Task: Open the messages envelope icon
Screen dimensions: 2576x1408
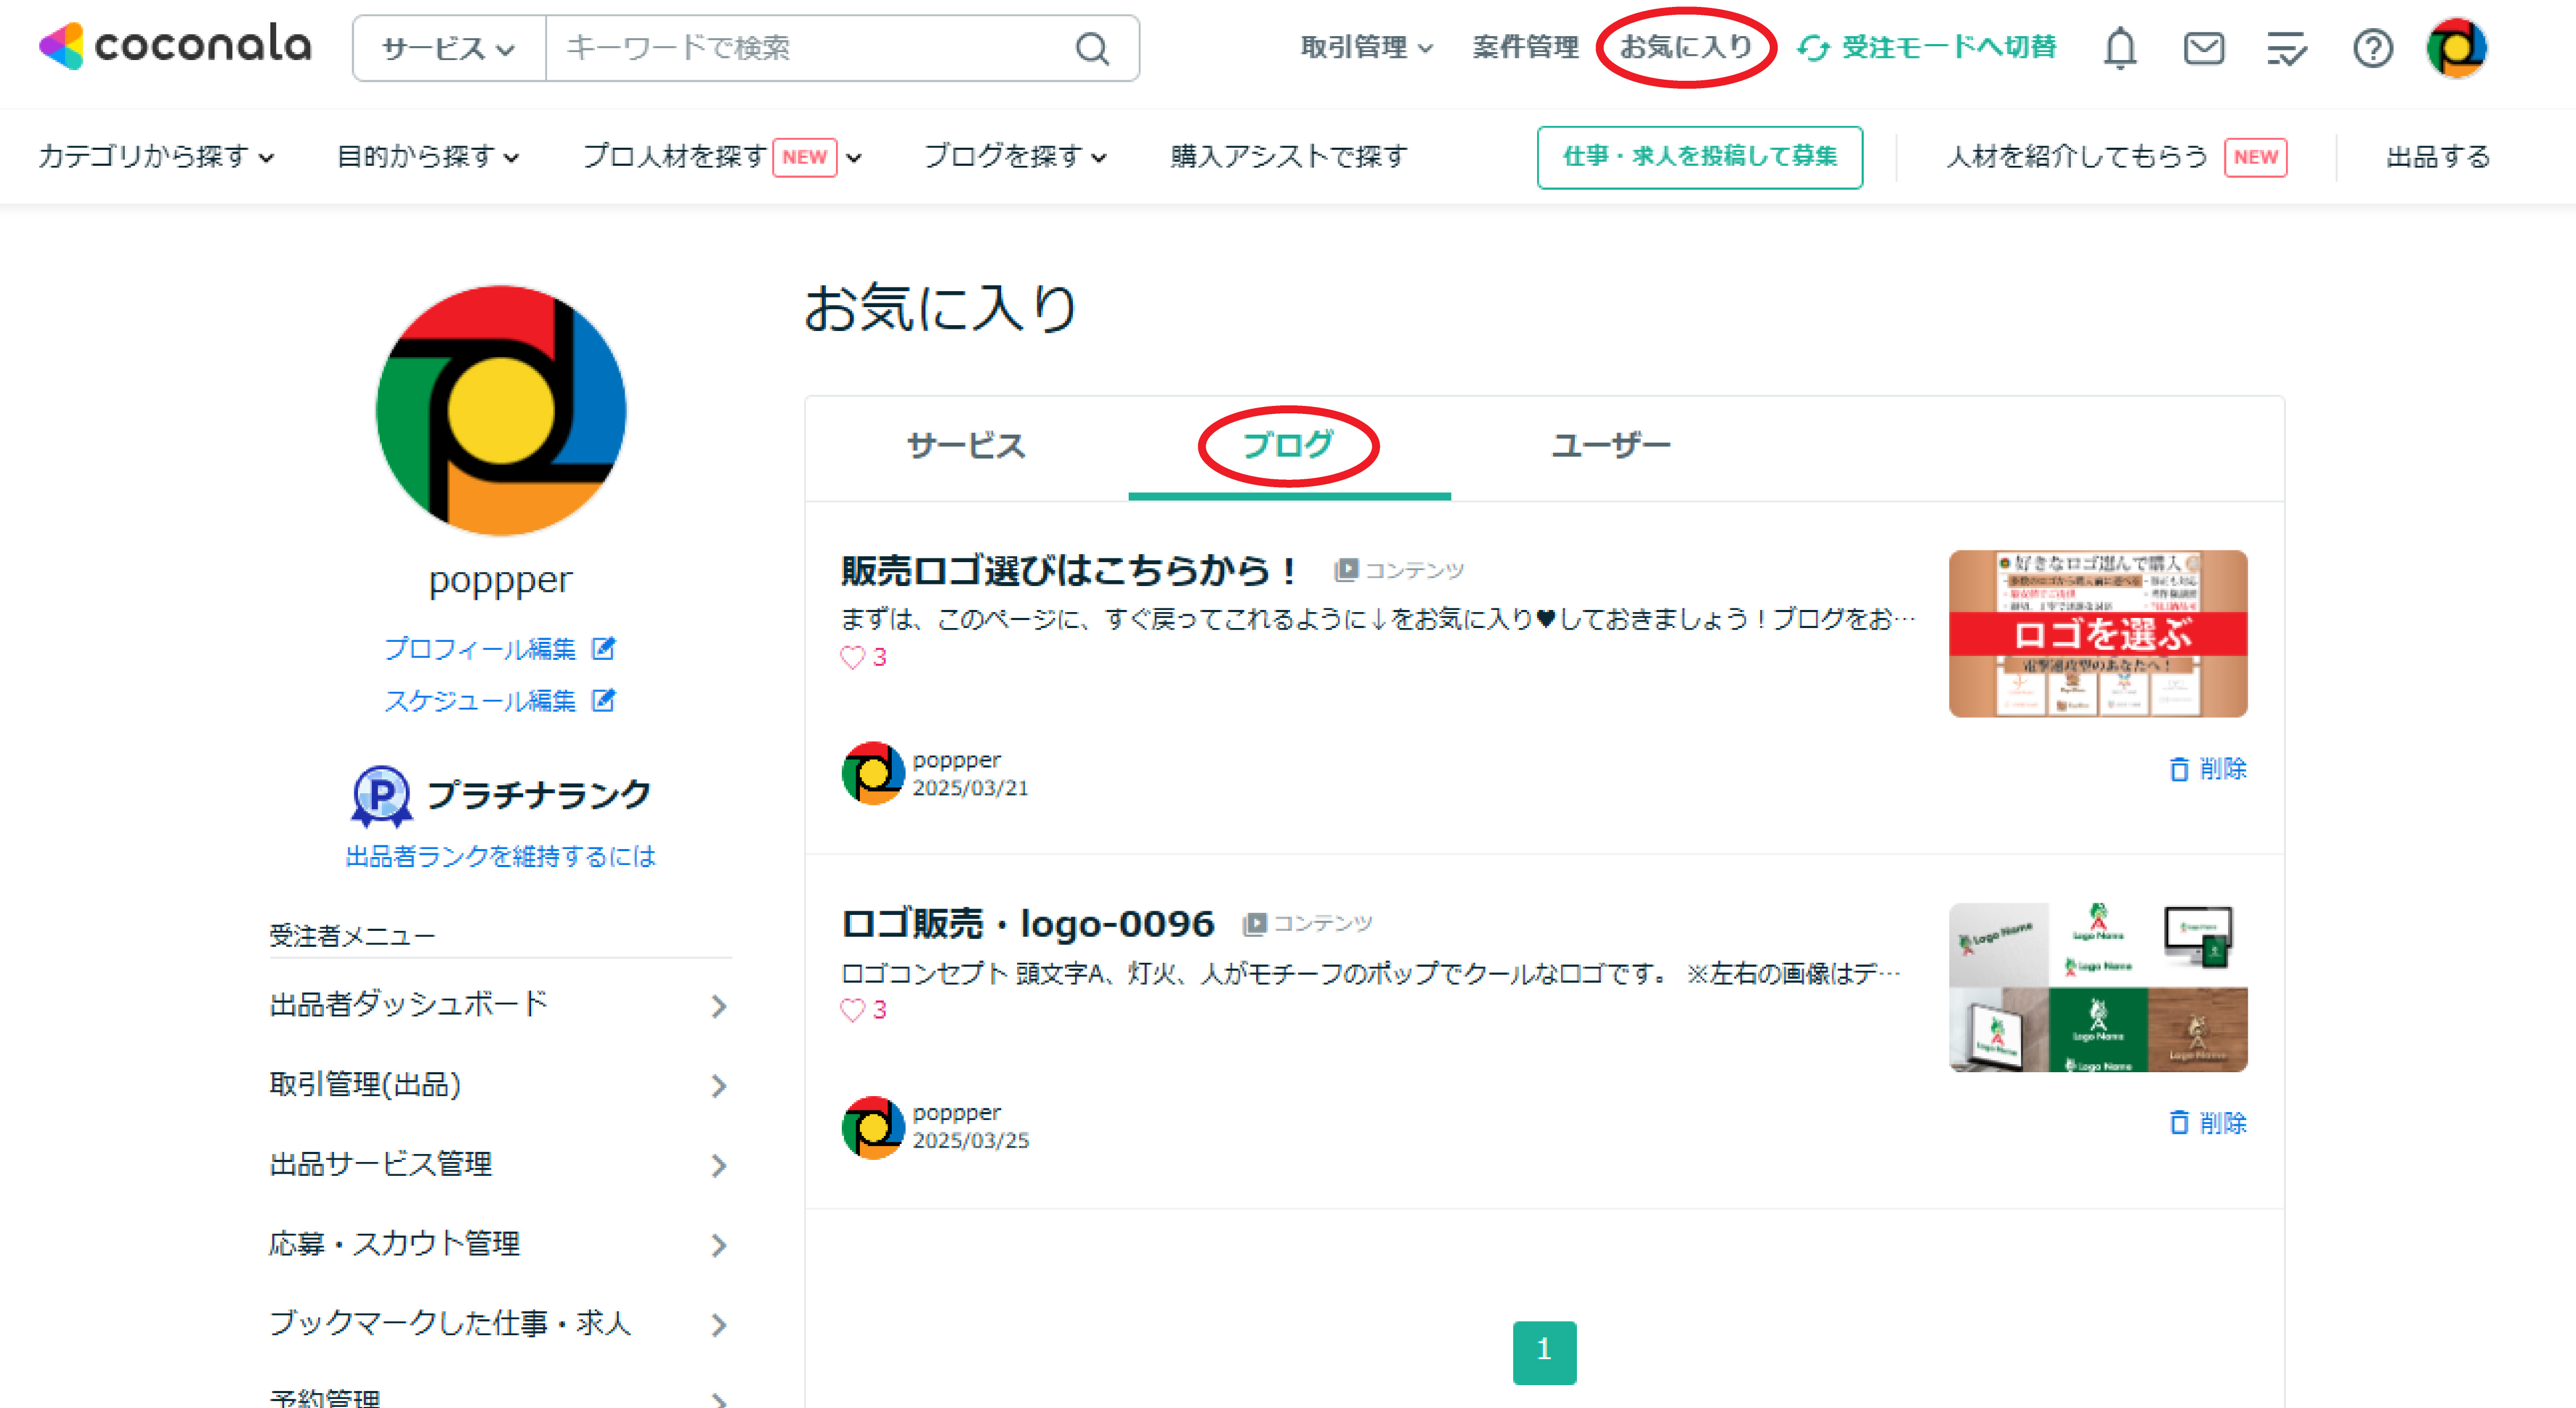Action: point(2203,47)
